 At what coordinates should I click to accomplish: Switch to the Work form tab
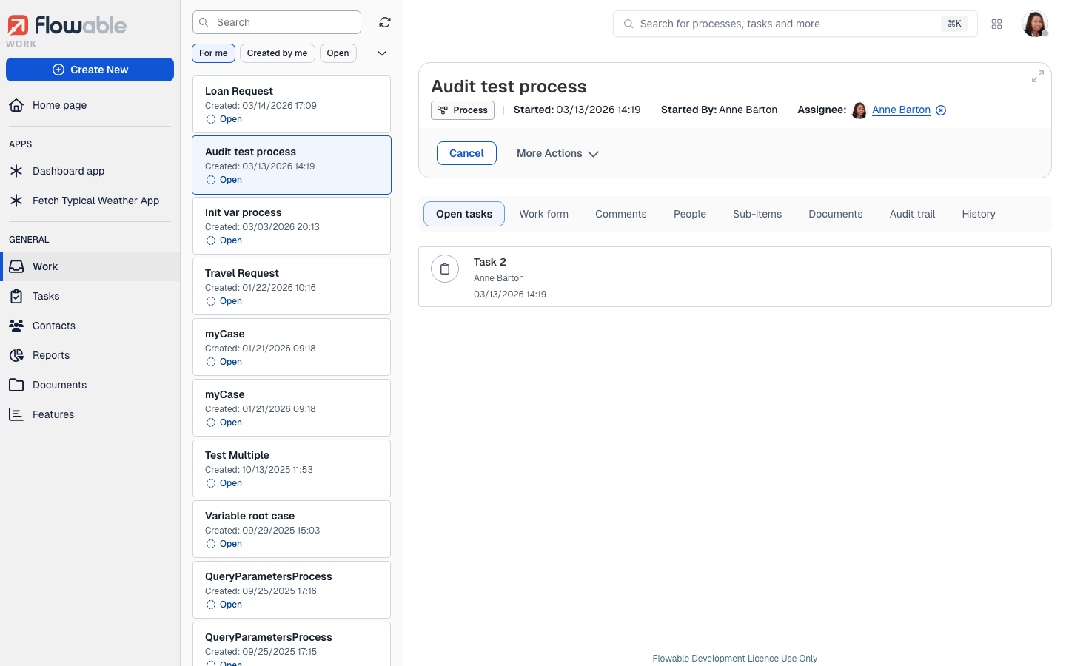[543, 214]
